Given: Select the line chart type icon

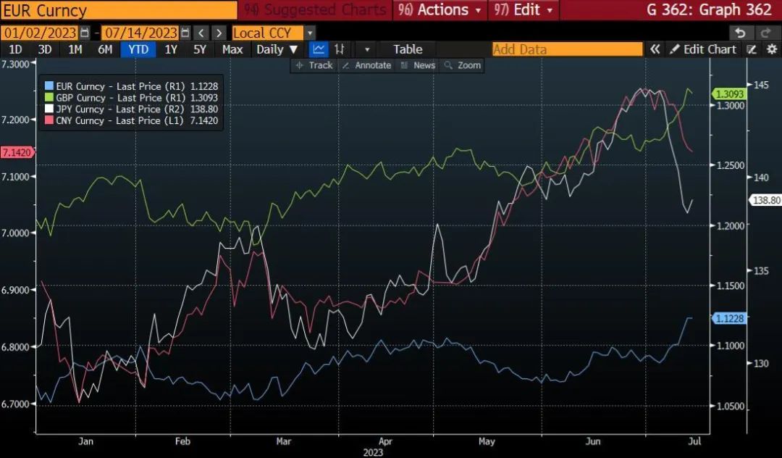Looking at the screenshot, I should pyautogui.click(x=317, y=49).
